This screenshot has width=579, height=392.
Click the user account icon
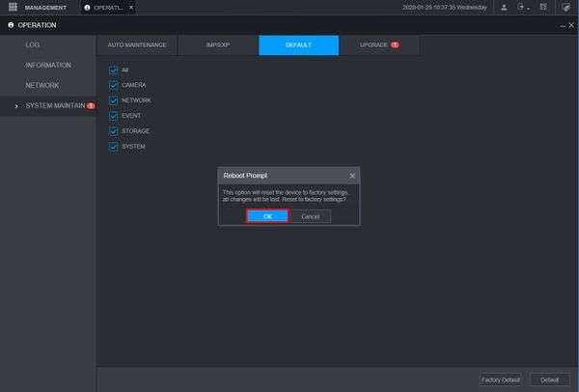click(x=504, y=7)
